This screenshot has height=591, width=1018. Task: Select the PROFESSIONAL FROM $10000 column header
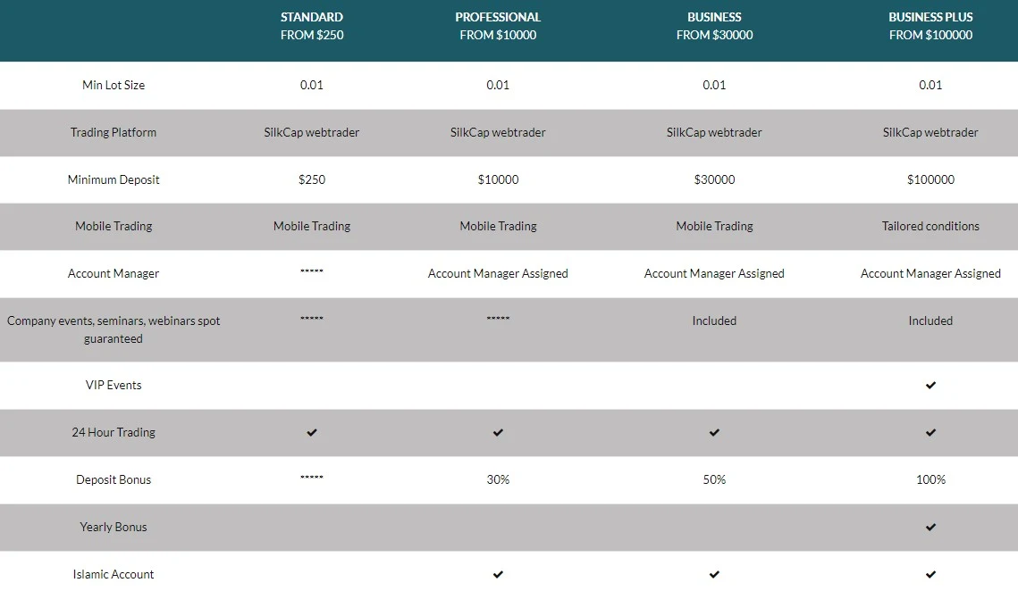coord(498,26)
